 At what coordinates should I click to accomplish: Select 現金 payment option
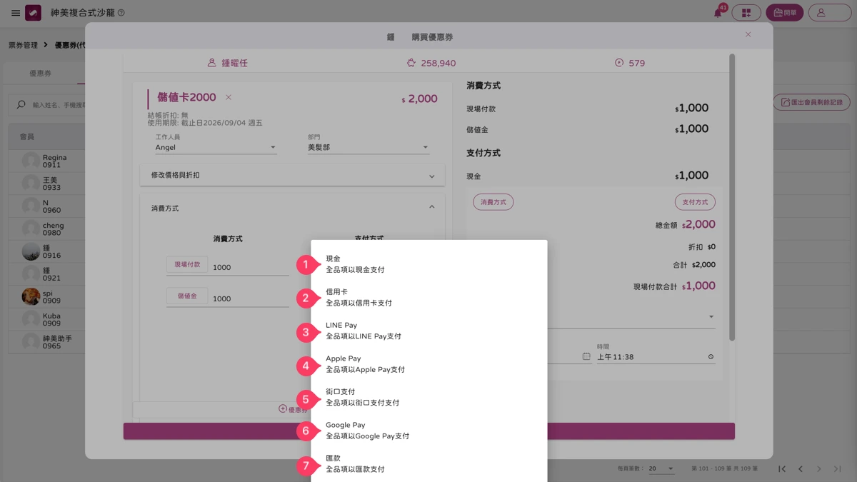[x=429, y=264]
